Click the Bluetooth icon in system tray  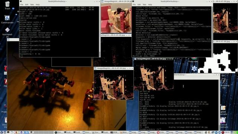219,133
